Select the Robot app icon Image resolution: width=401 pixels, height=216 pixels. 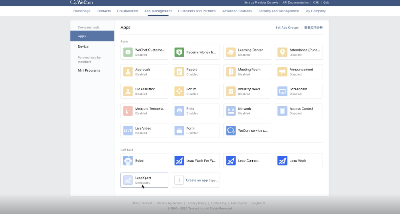point(128,161)
